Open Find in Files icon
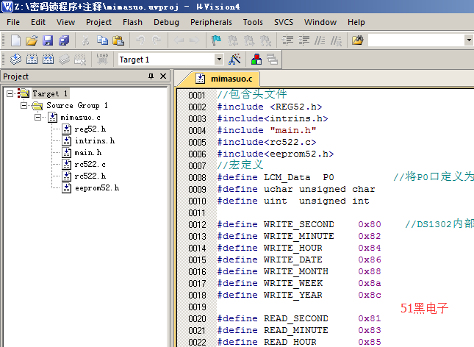The width and height of the screenshot is (474, 347). point(358,40)
